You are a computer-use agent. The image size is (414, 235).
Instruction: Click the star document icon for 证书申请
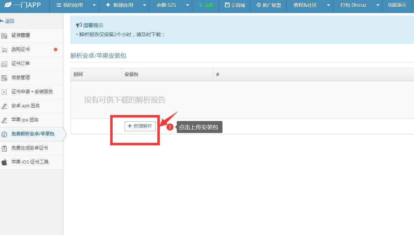pos(4,92)
